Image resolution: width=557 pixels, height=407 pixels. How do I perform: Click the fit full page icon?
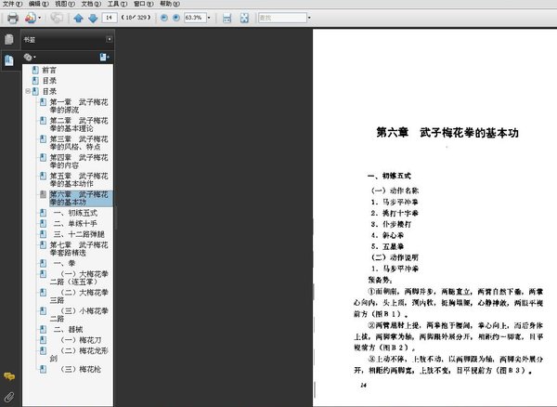[244, 18]
